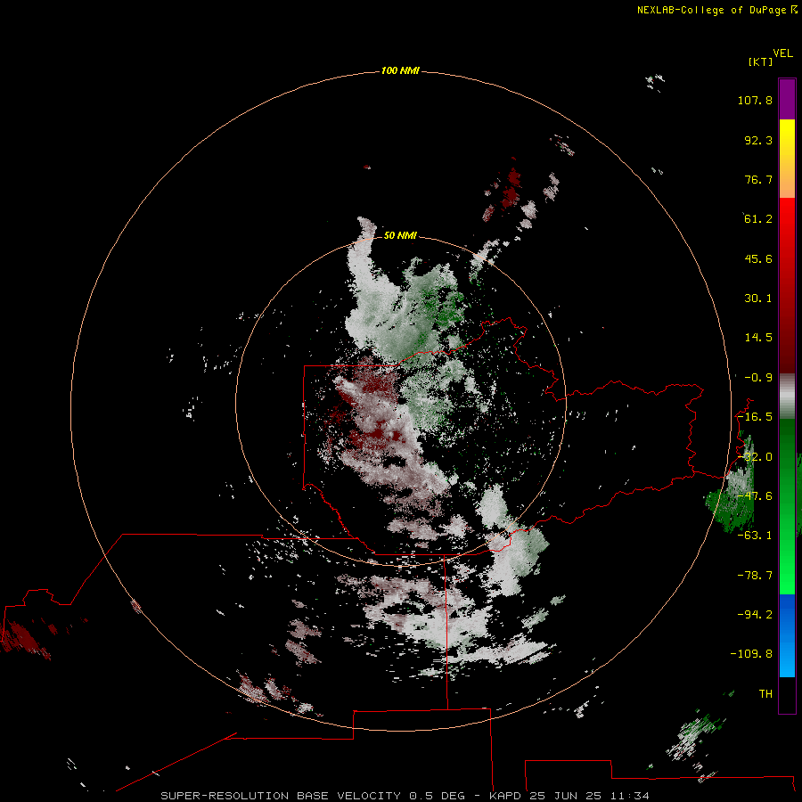
Task: Click the -109.8 scale value
Action: pyautogui.click(x=751, y=654)
